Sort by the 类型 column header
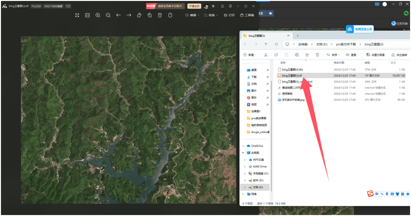This screenshot has height=216, width=411. [367, 63]
